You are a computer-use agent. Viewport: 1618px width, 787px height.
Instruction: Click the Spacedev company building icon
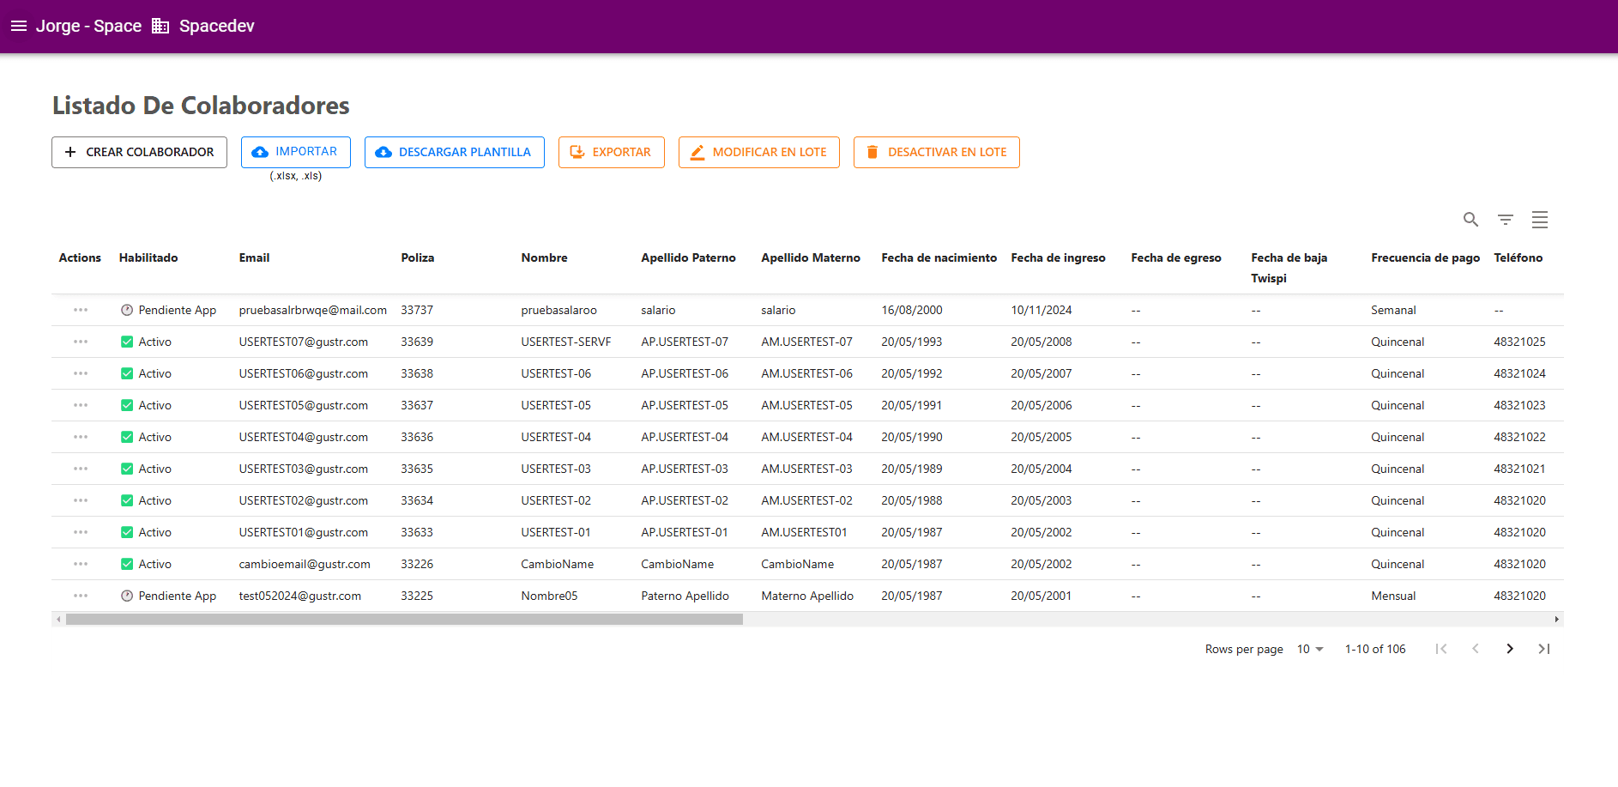(160, 26)
